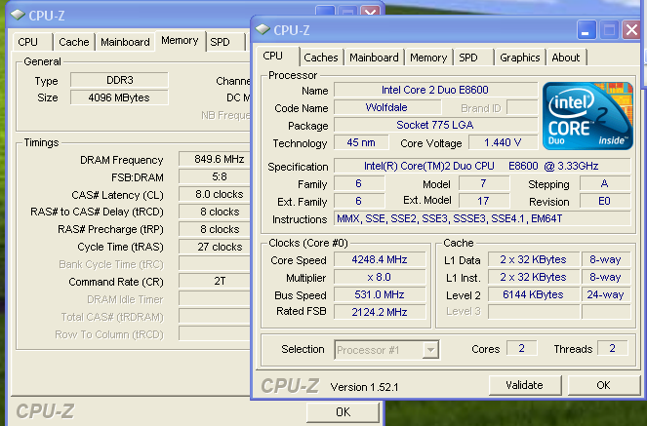
Task: Click the instructions field listing MMX, SSE
Action: point(482,218)
